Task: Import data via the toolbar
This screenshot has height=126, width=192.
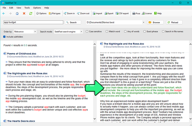Action: pos(97,13)
